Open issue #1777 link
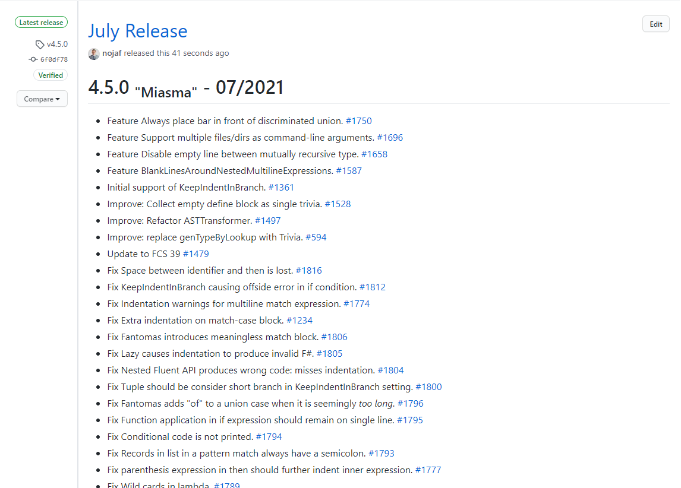This screenshot has height=488, width=681. click(428, 470)
